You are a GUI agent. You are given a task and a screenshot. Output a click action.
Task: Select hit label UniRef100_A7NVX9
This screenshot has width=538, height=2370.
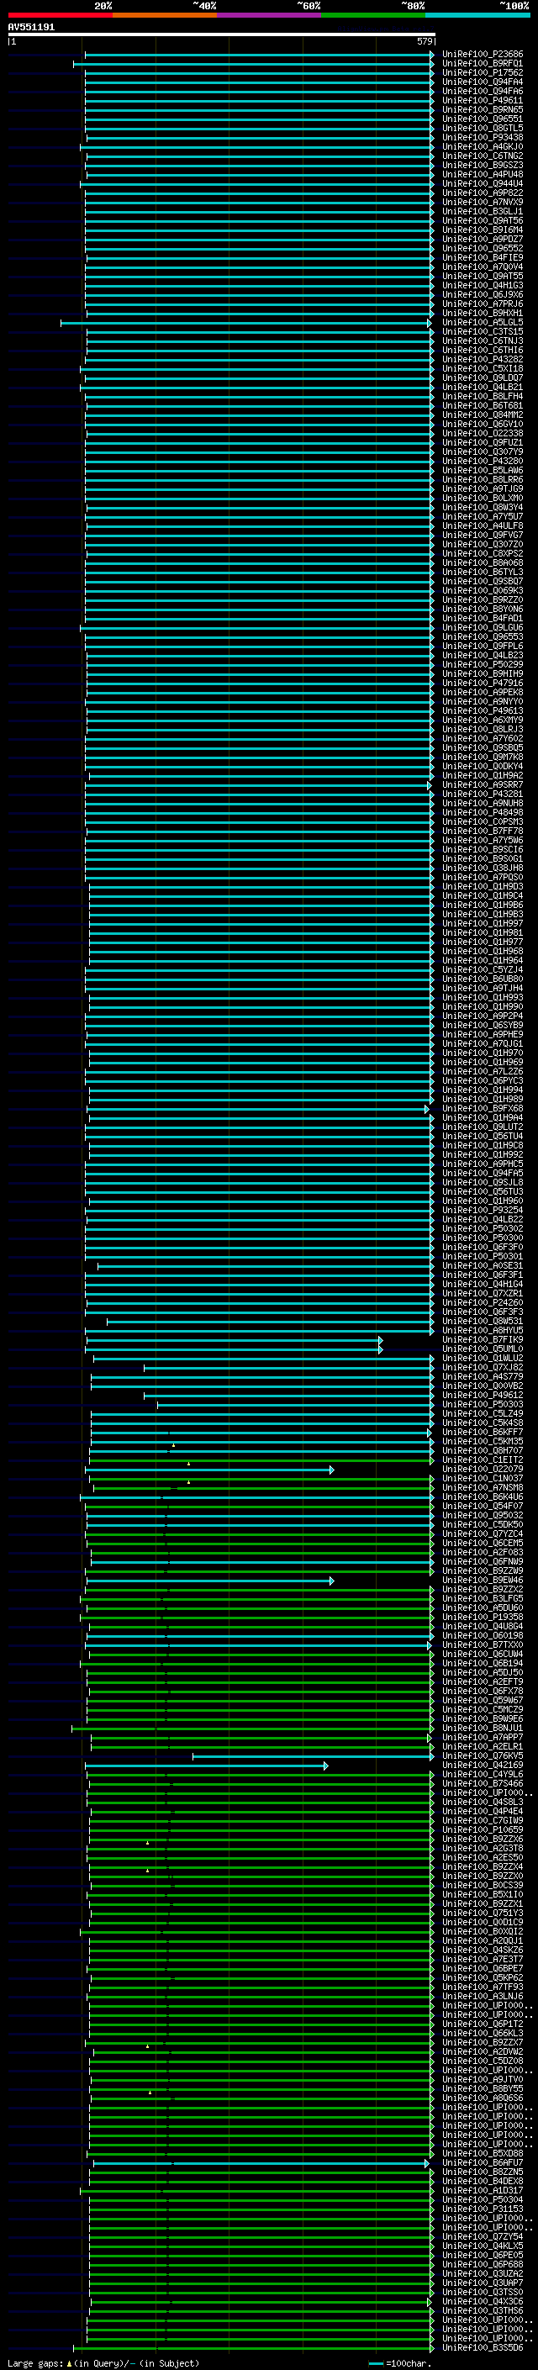point(482,203)
